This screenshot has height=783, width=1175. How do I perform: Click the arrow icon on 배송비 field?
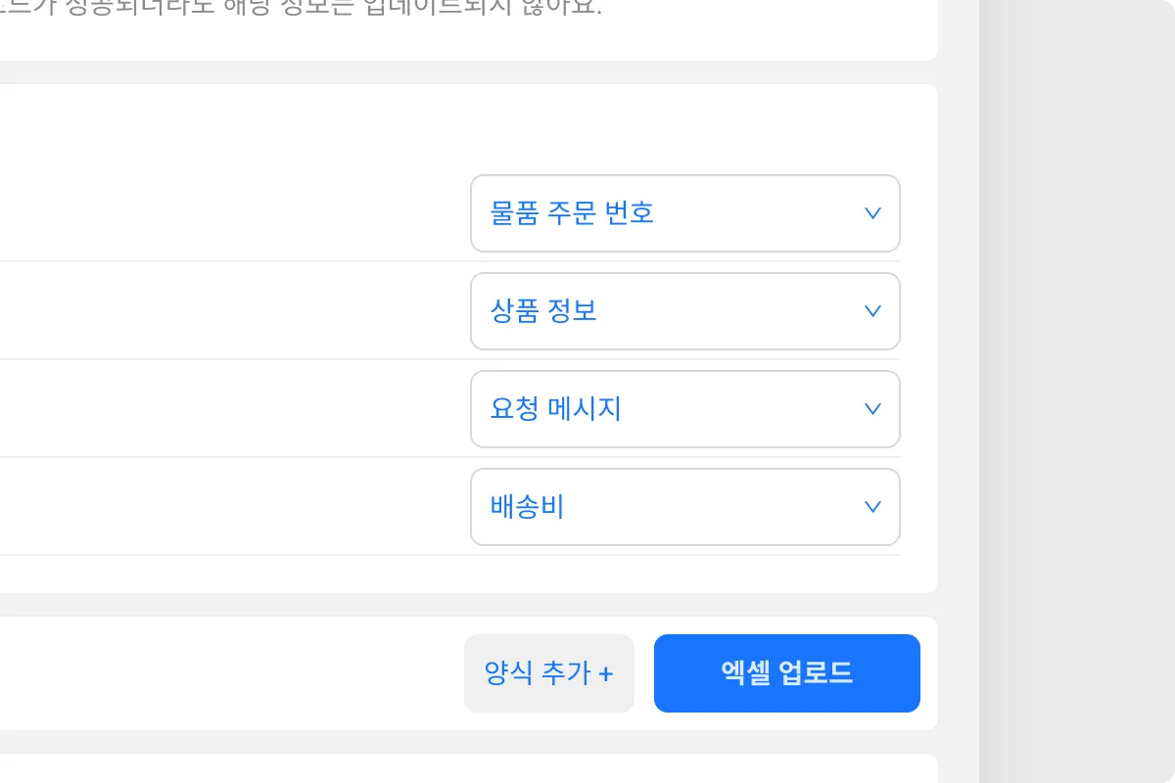872,507
